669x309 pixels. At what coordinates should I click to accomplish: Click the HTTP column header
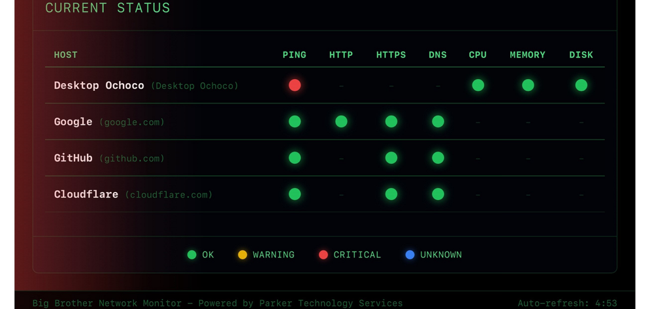(341, 55)
